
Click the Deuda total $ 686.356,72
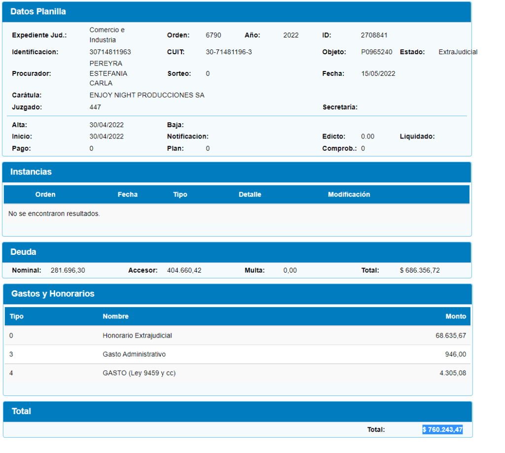419,271
